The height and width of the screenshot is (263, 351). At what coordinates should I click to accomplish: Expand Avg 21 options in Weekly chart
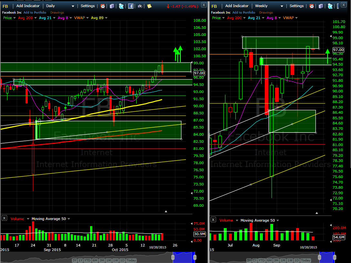pos(263,18)
